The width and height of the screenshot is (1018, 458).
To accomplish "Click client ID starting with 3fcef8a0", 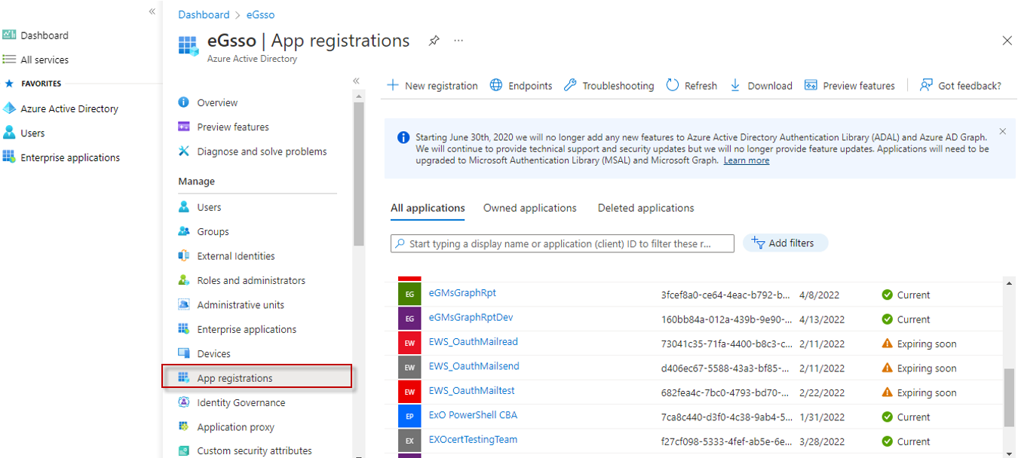I will click(x=725, y=295).
